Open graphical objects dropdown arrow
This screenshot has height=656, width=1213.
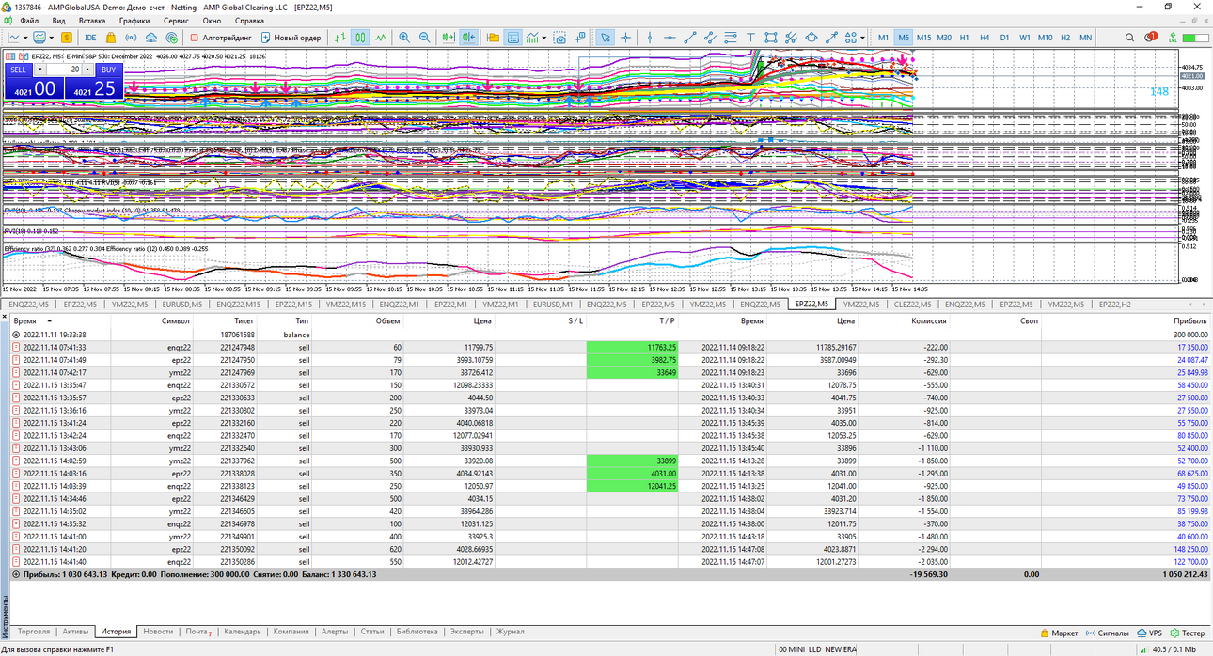862,38
